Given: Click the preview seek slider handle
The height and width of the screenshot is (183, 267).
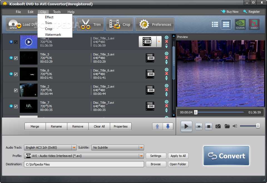Looking at the screenshot, I should pyautogui.click(x=196, y=112).
